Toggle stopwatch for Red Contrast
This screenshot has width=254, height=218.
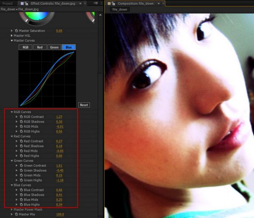pos(22,141)
